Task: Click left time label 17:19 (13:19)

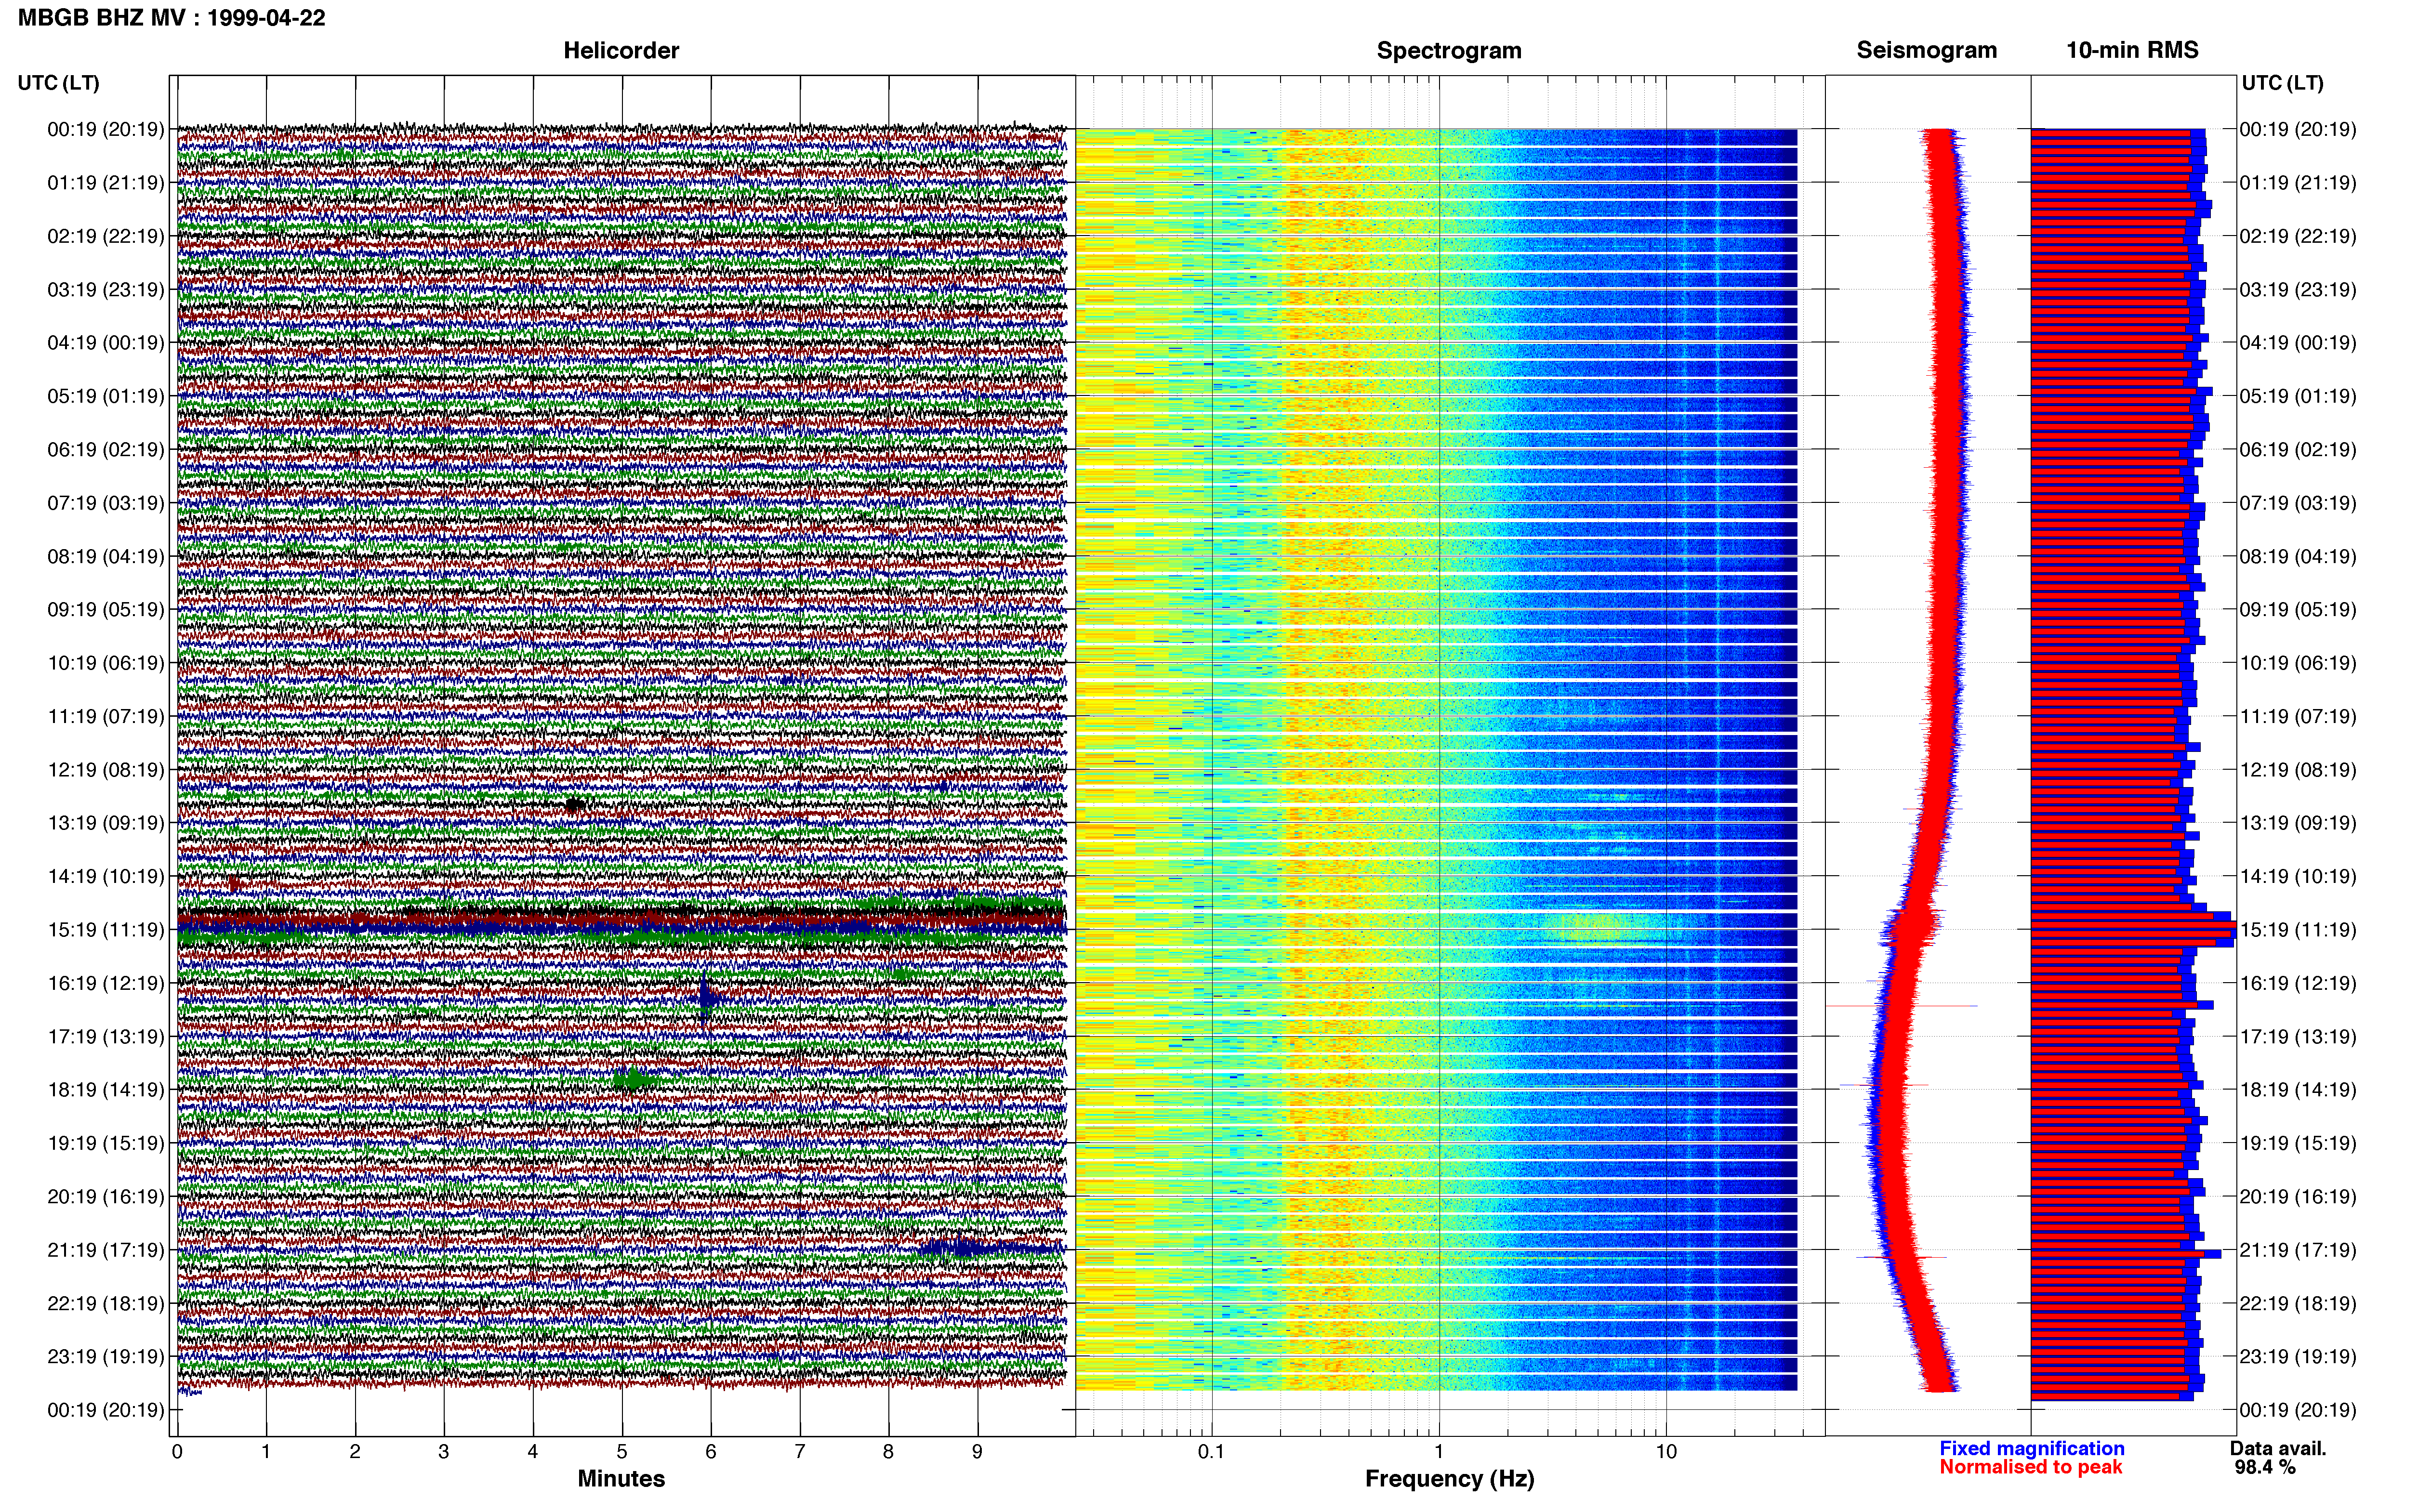Action: click(x=106, y=1037)
